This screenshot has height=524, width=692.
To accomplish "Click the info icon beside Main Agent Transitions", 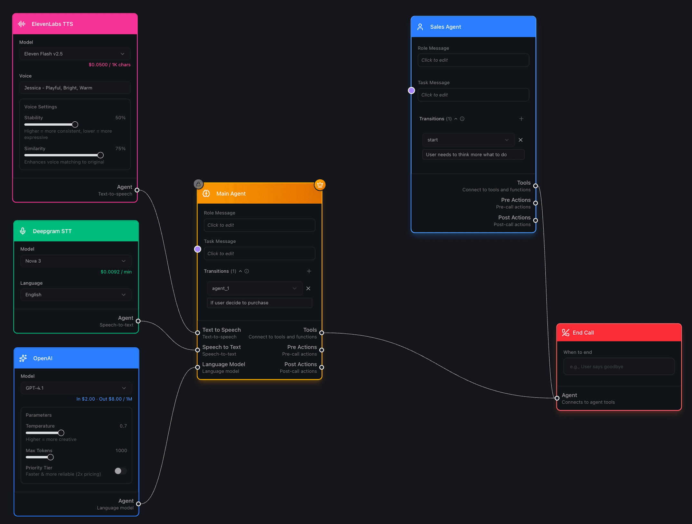I will click(x=247, y=271).
